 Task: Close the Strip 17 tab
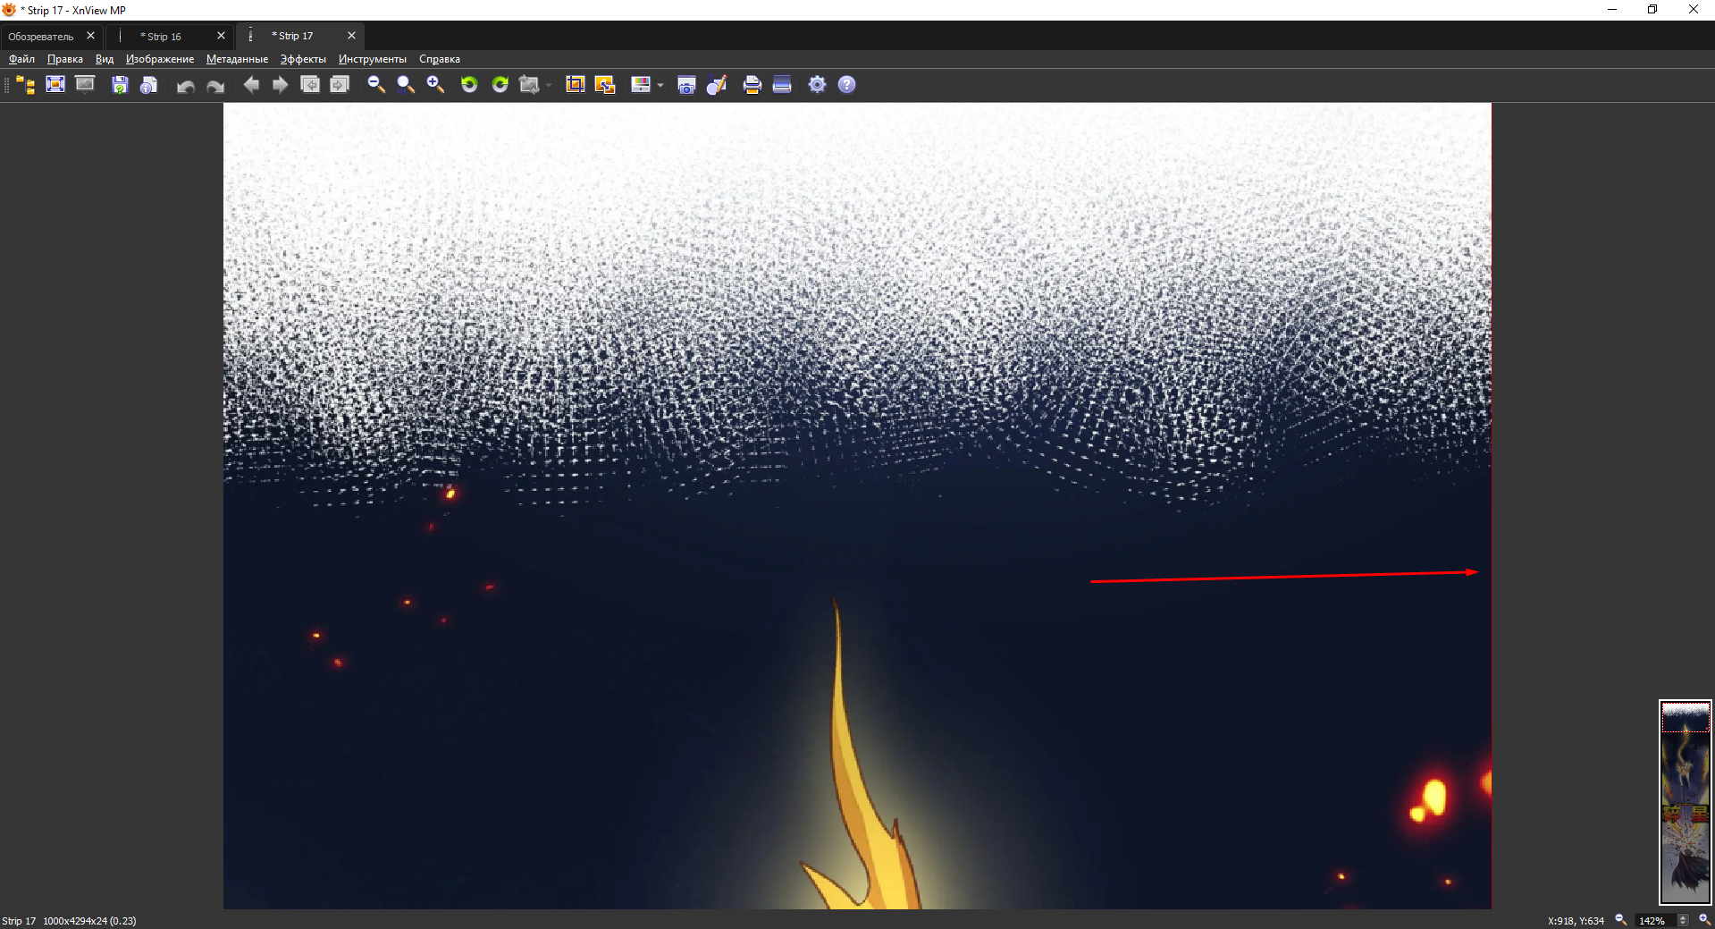[x=351, y=36]
